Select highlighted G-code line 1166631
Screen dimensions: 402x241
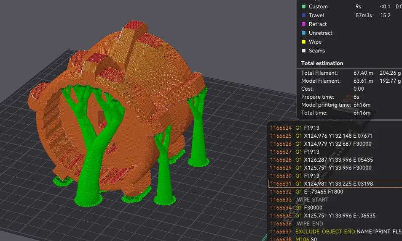[335, 183]
